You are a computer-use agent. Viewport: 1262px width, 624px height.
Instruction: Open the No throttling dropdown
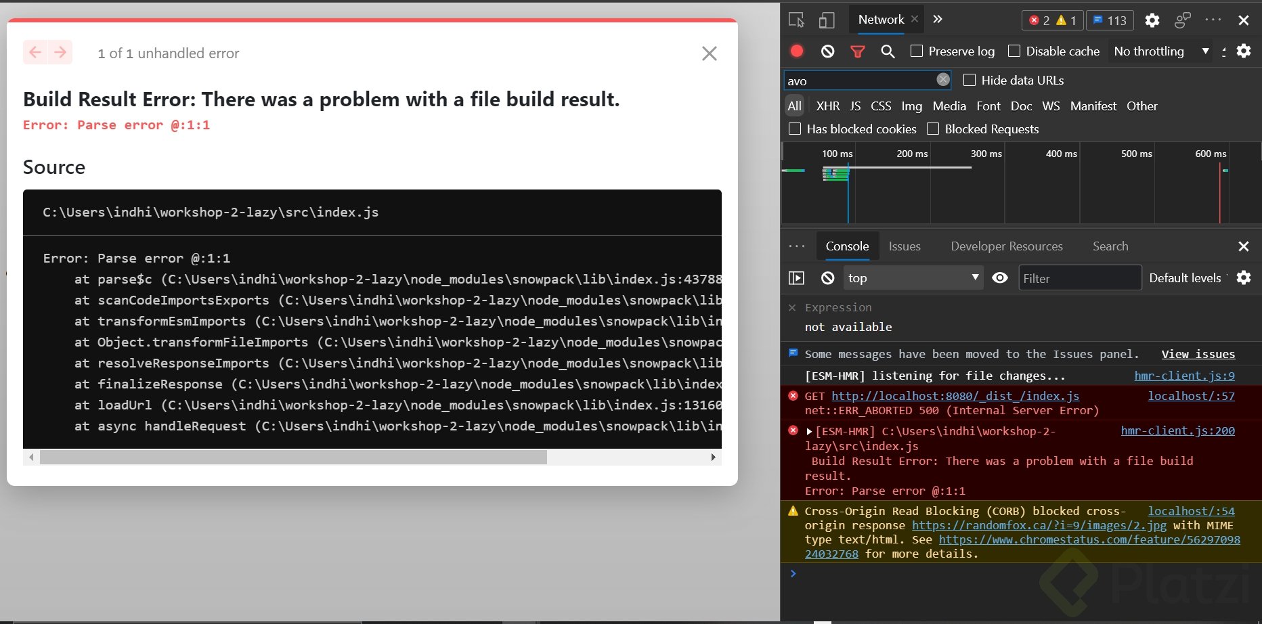[1160, 51]
